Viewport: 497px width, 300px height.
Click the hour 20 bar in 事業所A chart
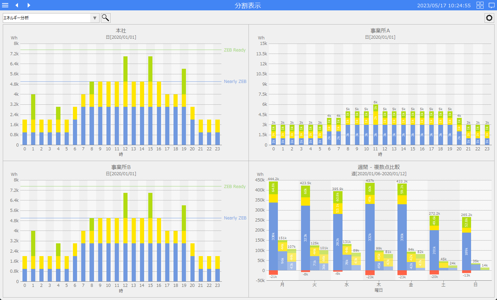click(x=459, y=131)
